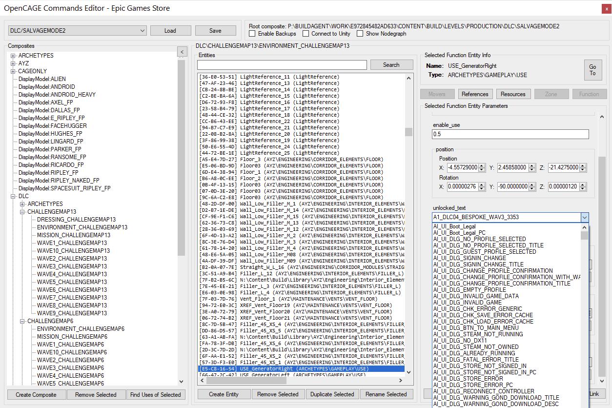
Task: Click the entities search input field
Action: tap(281, 64)
